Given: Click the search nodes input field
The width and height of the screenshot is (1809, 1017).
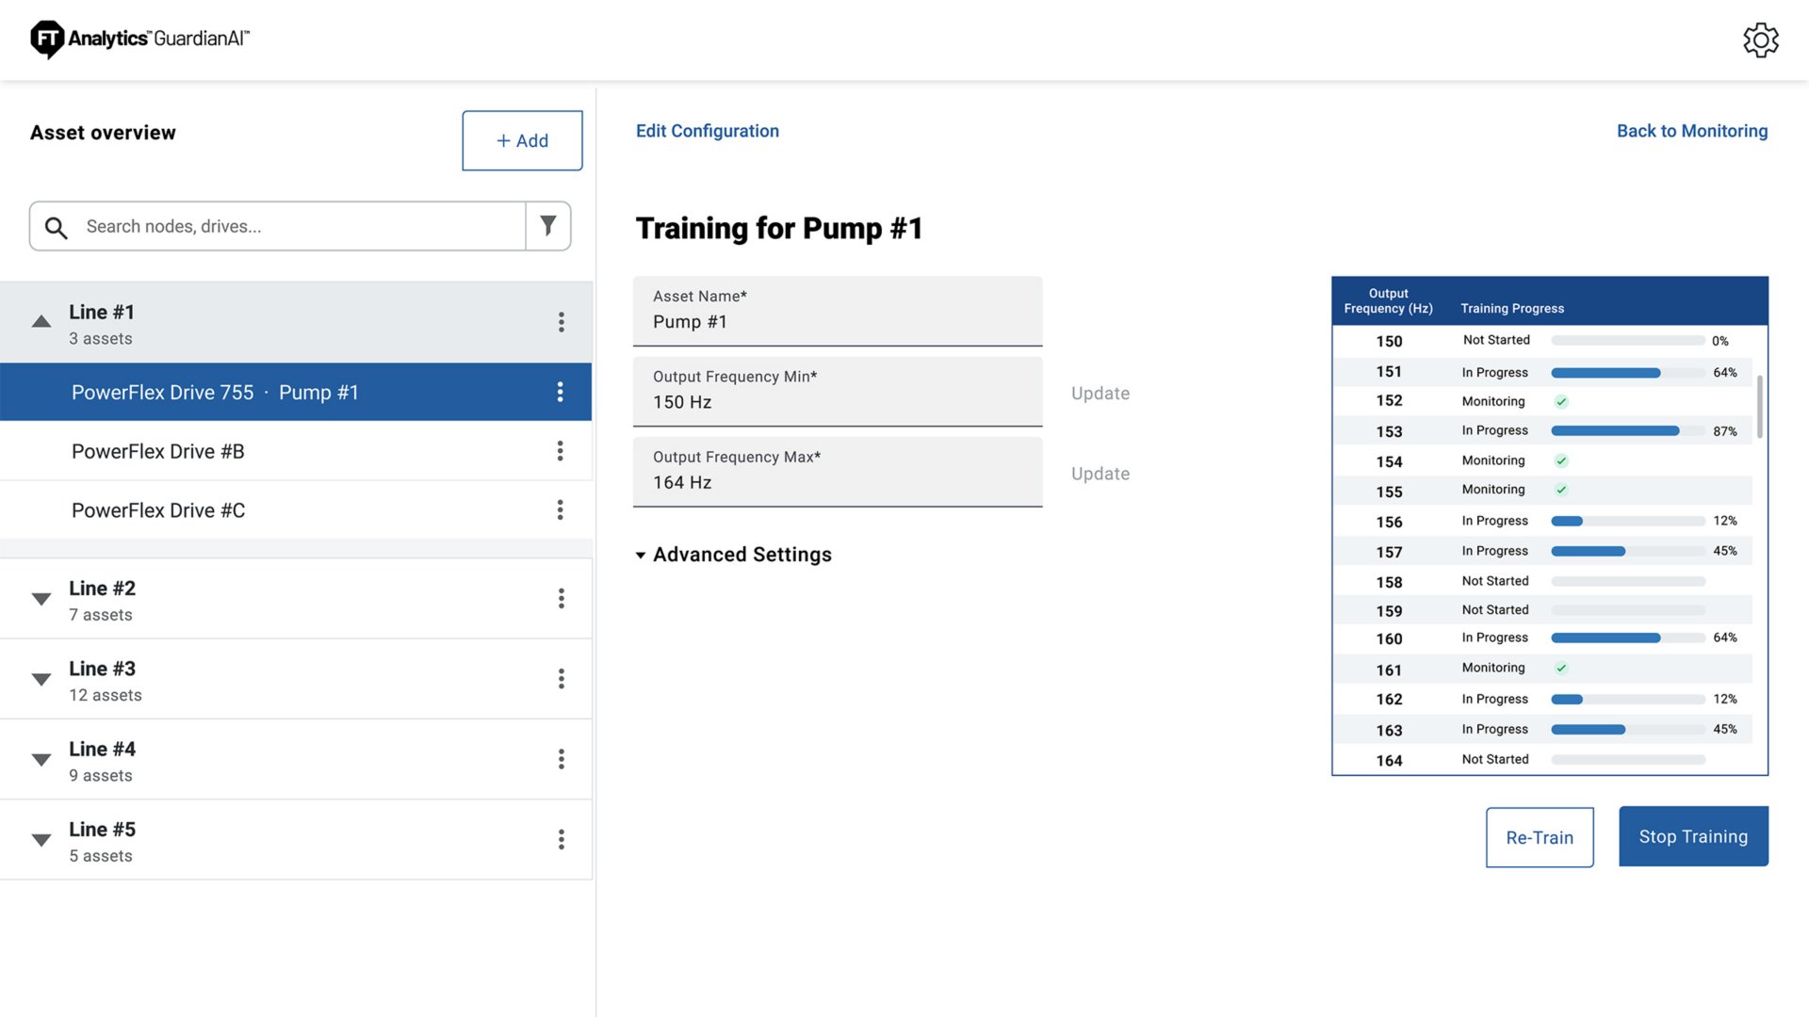Looking at the screenshot, I should [283, 226].
